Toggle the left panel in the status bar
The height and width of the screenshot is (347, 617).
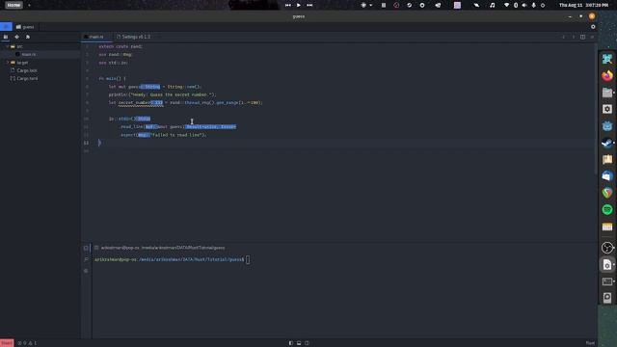pos(291,343)
